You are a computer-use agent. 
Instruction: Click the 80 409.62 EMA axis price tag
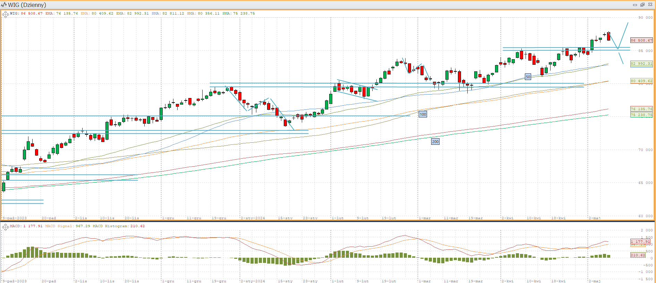pyautogui.click(x=641, y=81)
